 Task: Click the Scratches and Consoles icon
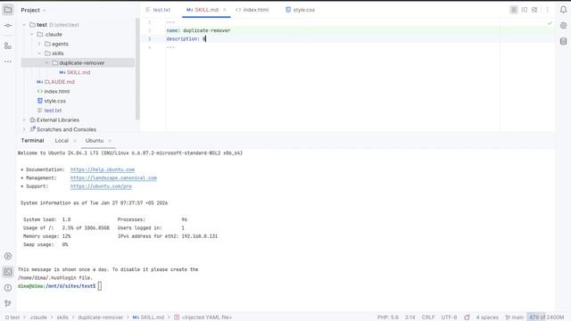pyautogui.click(x=32, y=129)
